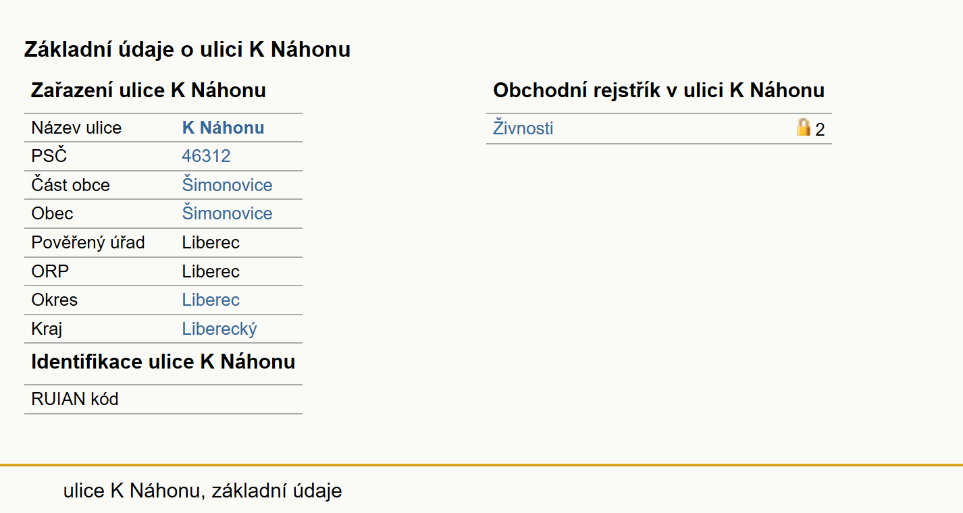Click the RUIAN kód row label
This screenshot has width=963, height=513.
point(74,399)
